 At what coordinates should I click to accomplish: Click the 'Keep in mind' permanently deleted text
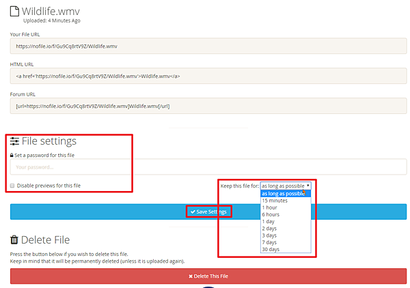(x=97, y=261)
